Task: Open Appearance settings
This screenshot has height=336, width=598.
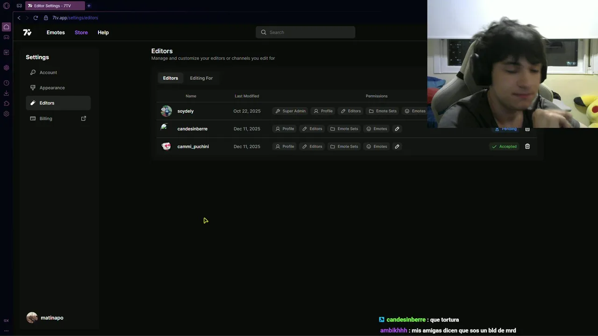Action: coord(58,88)
